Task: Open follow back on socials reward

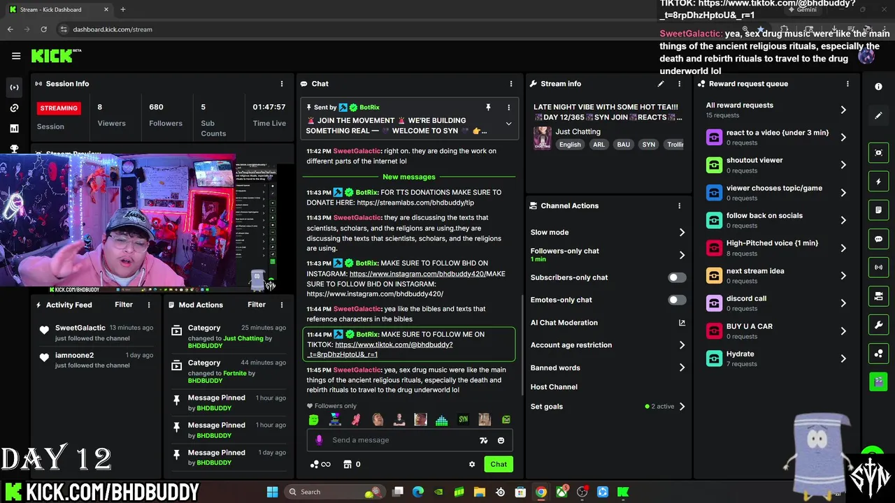Action: (777, 220)
